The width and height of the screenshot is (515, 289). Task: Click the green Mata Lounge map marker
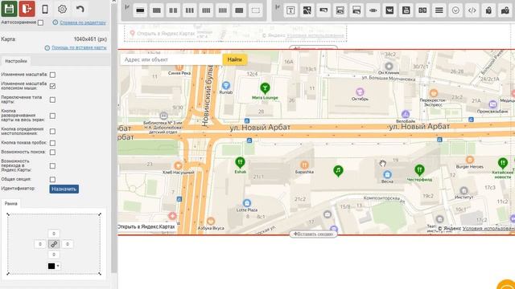pyautogui.click(x=265, y=88)
